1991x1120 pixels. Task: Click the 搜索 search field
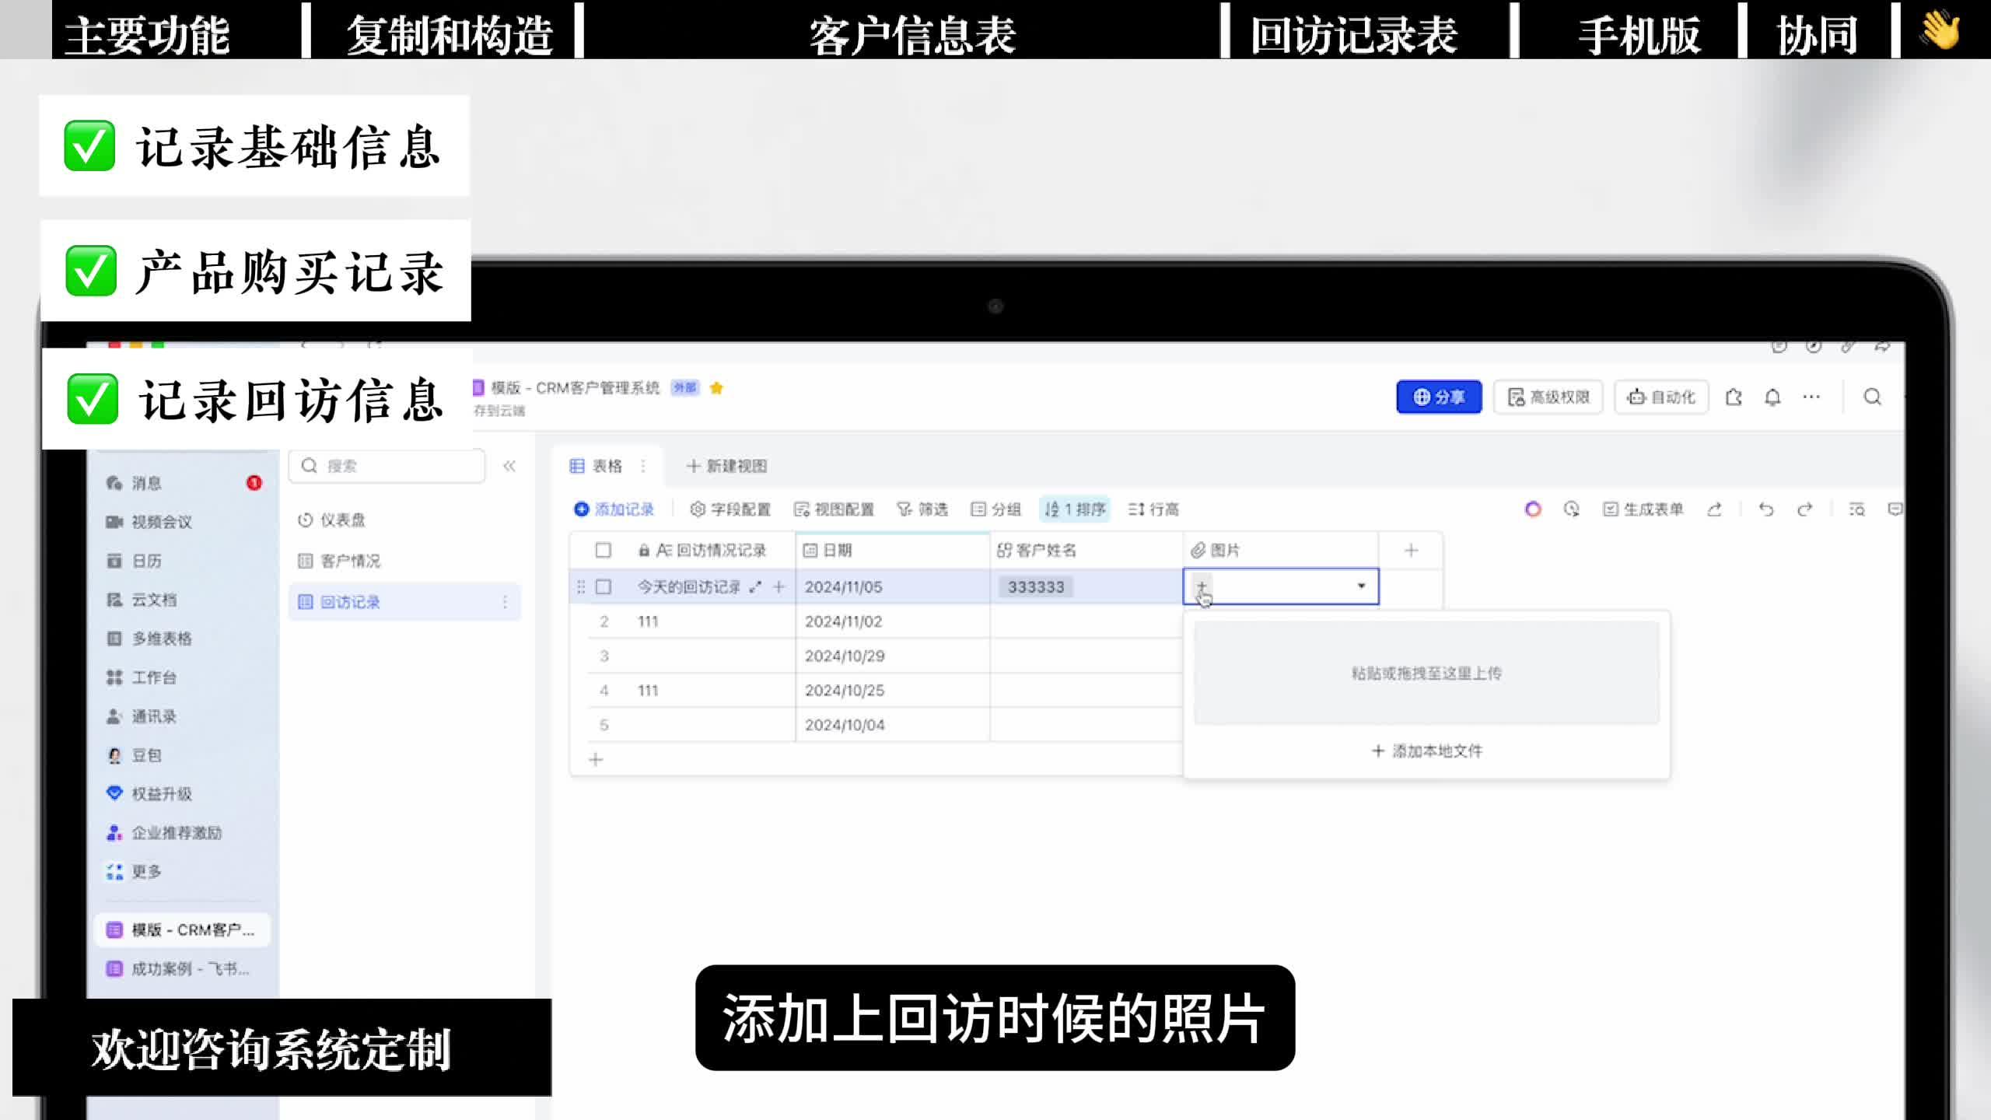(x=387, y=466)
